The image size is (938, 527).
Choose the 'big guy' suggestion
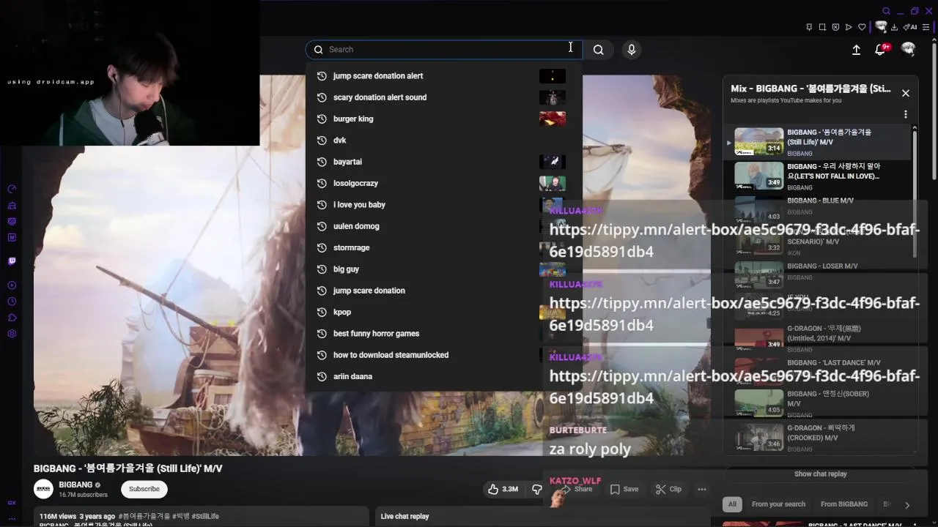tap(444, 269)
